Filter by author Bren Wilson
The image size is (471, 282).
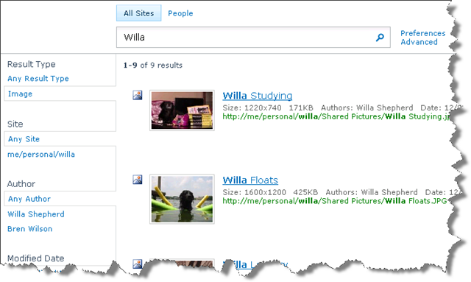pos(29,229)
